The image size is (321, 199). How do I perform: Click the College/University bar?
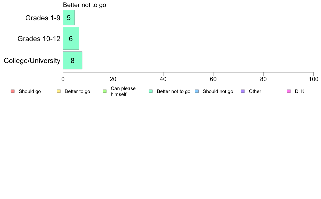click(x=72, y=60)
